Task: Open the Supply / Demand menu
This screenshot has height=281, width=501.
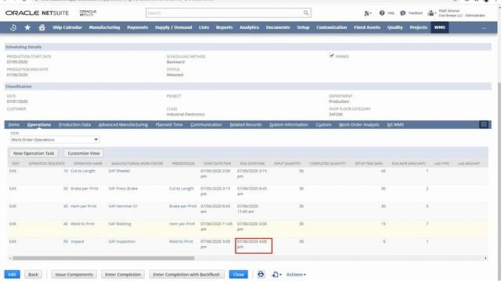Action: point(174,27)
